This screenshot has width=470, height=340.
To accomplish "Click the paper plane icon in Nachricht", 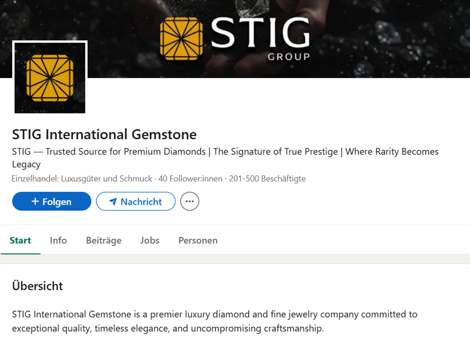I will [x=113, y=202].
